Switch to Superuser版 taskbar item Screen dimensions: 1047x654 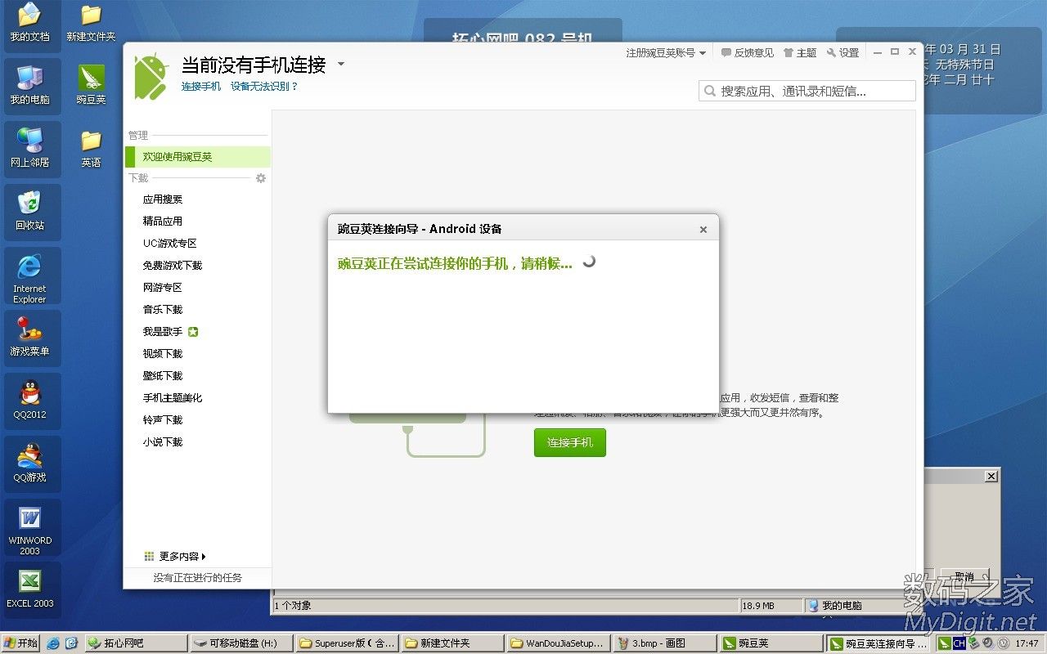(x=347, y=643)
